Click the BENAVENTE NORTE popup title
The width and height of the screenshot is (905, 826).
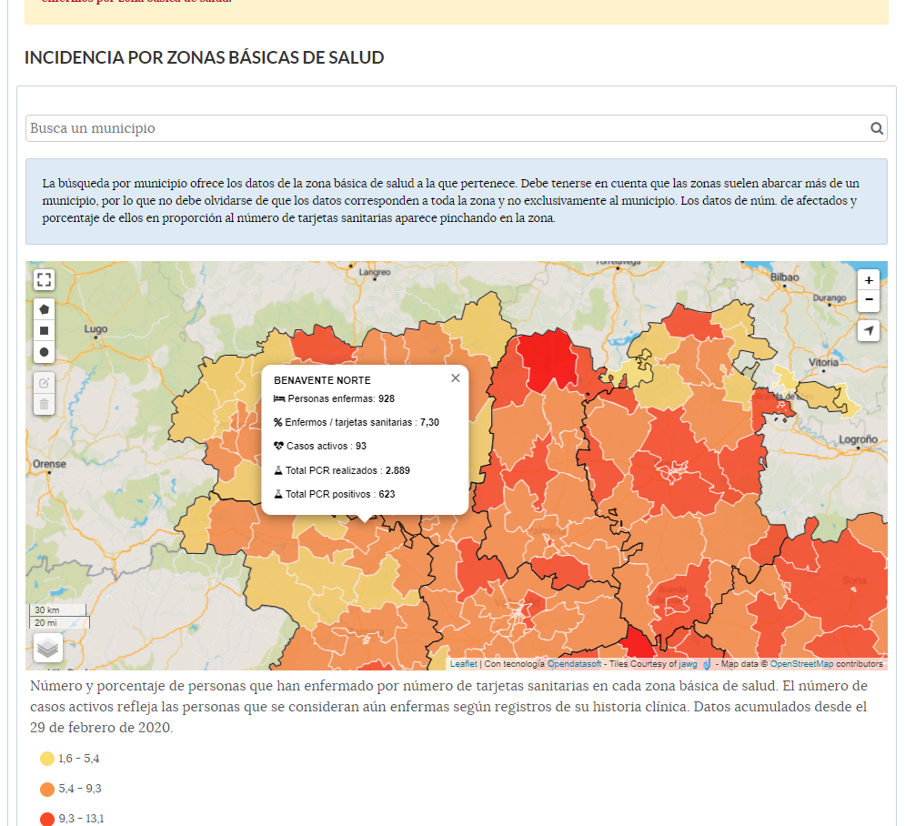pos(322,380)
